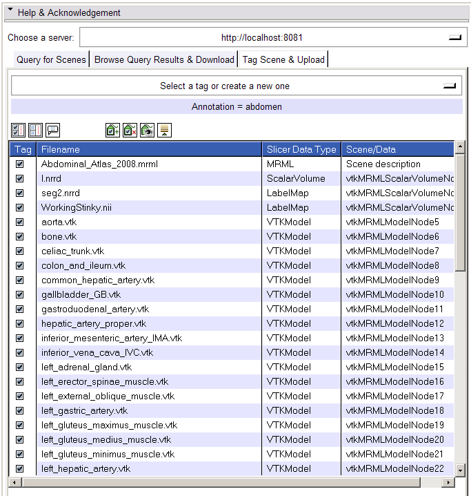Toggle checkbox for Abdominal_Atlas_2008.mrml
This screenshot has height=496, width=471.
(20, 164)
